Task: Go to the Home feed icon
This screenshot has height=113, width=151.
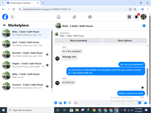Action: click(x=59, y=17)
